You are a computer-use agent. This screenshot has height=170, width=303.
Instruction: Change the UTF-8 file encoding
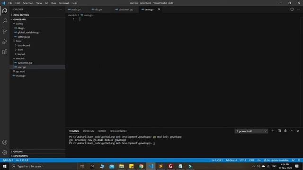(243, 160)
